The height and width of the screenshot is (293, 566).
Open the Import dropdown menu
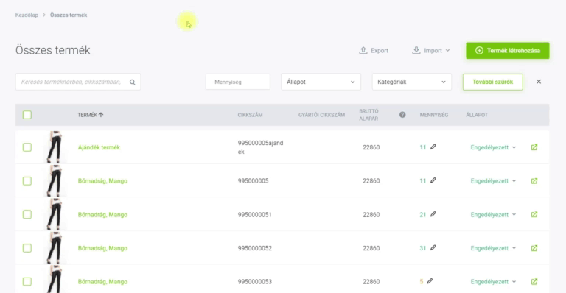click(x=431, y=51)
